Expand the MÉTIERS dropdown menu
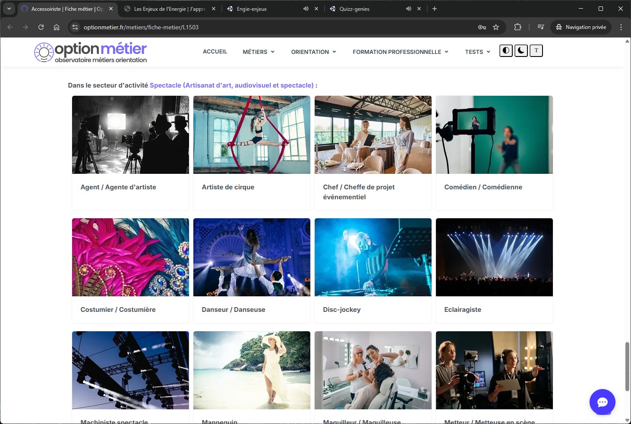This screenshot has height=424, width=631. click(258, 52)
